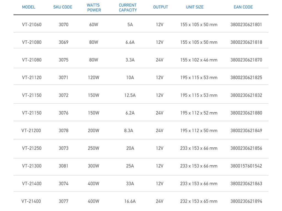Select EAN code 3800230621894
Viewport: 282px width, 211px height.
coord(246,201)
